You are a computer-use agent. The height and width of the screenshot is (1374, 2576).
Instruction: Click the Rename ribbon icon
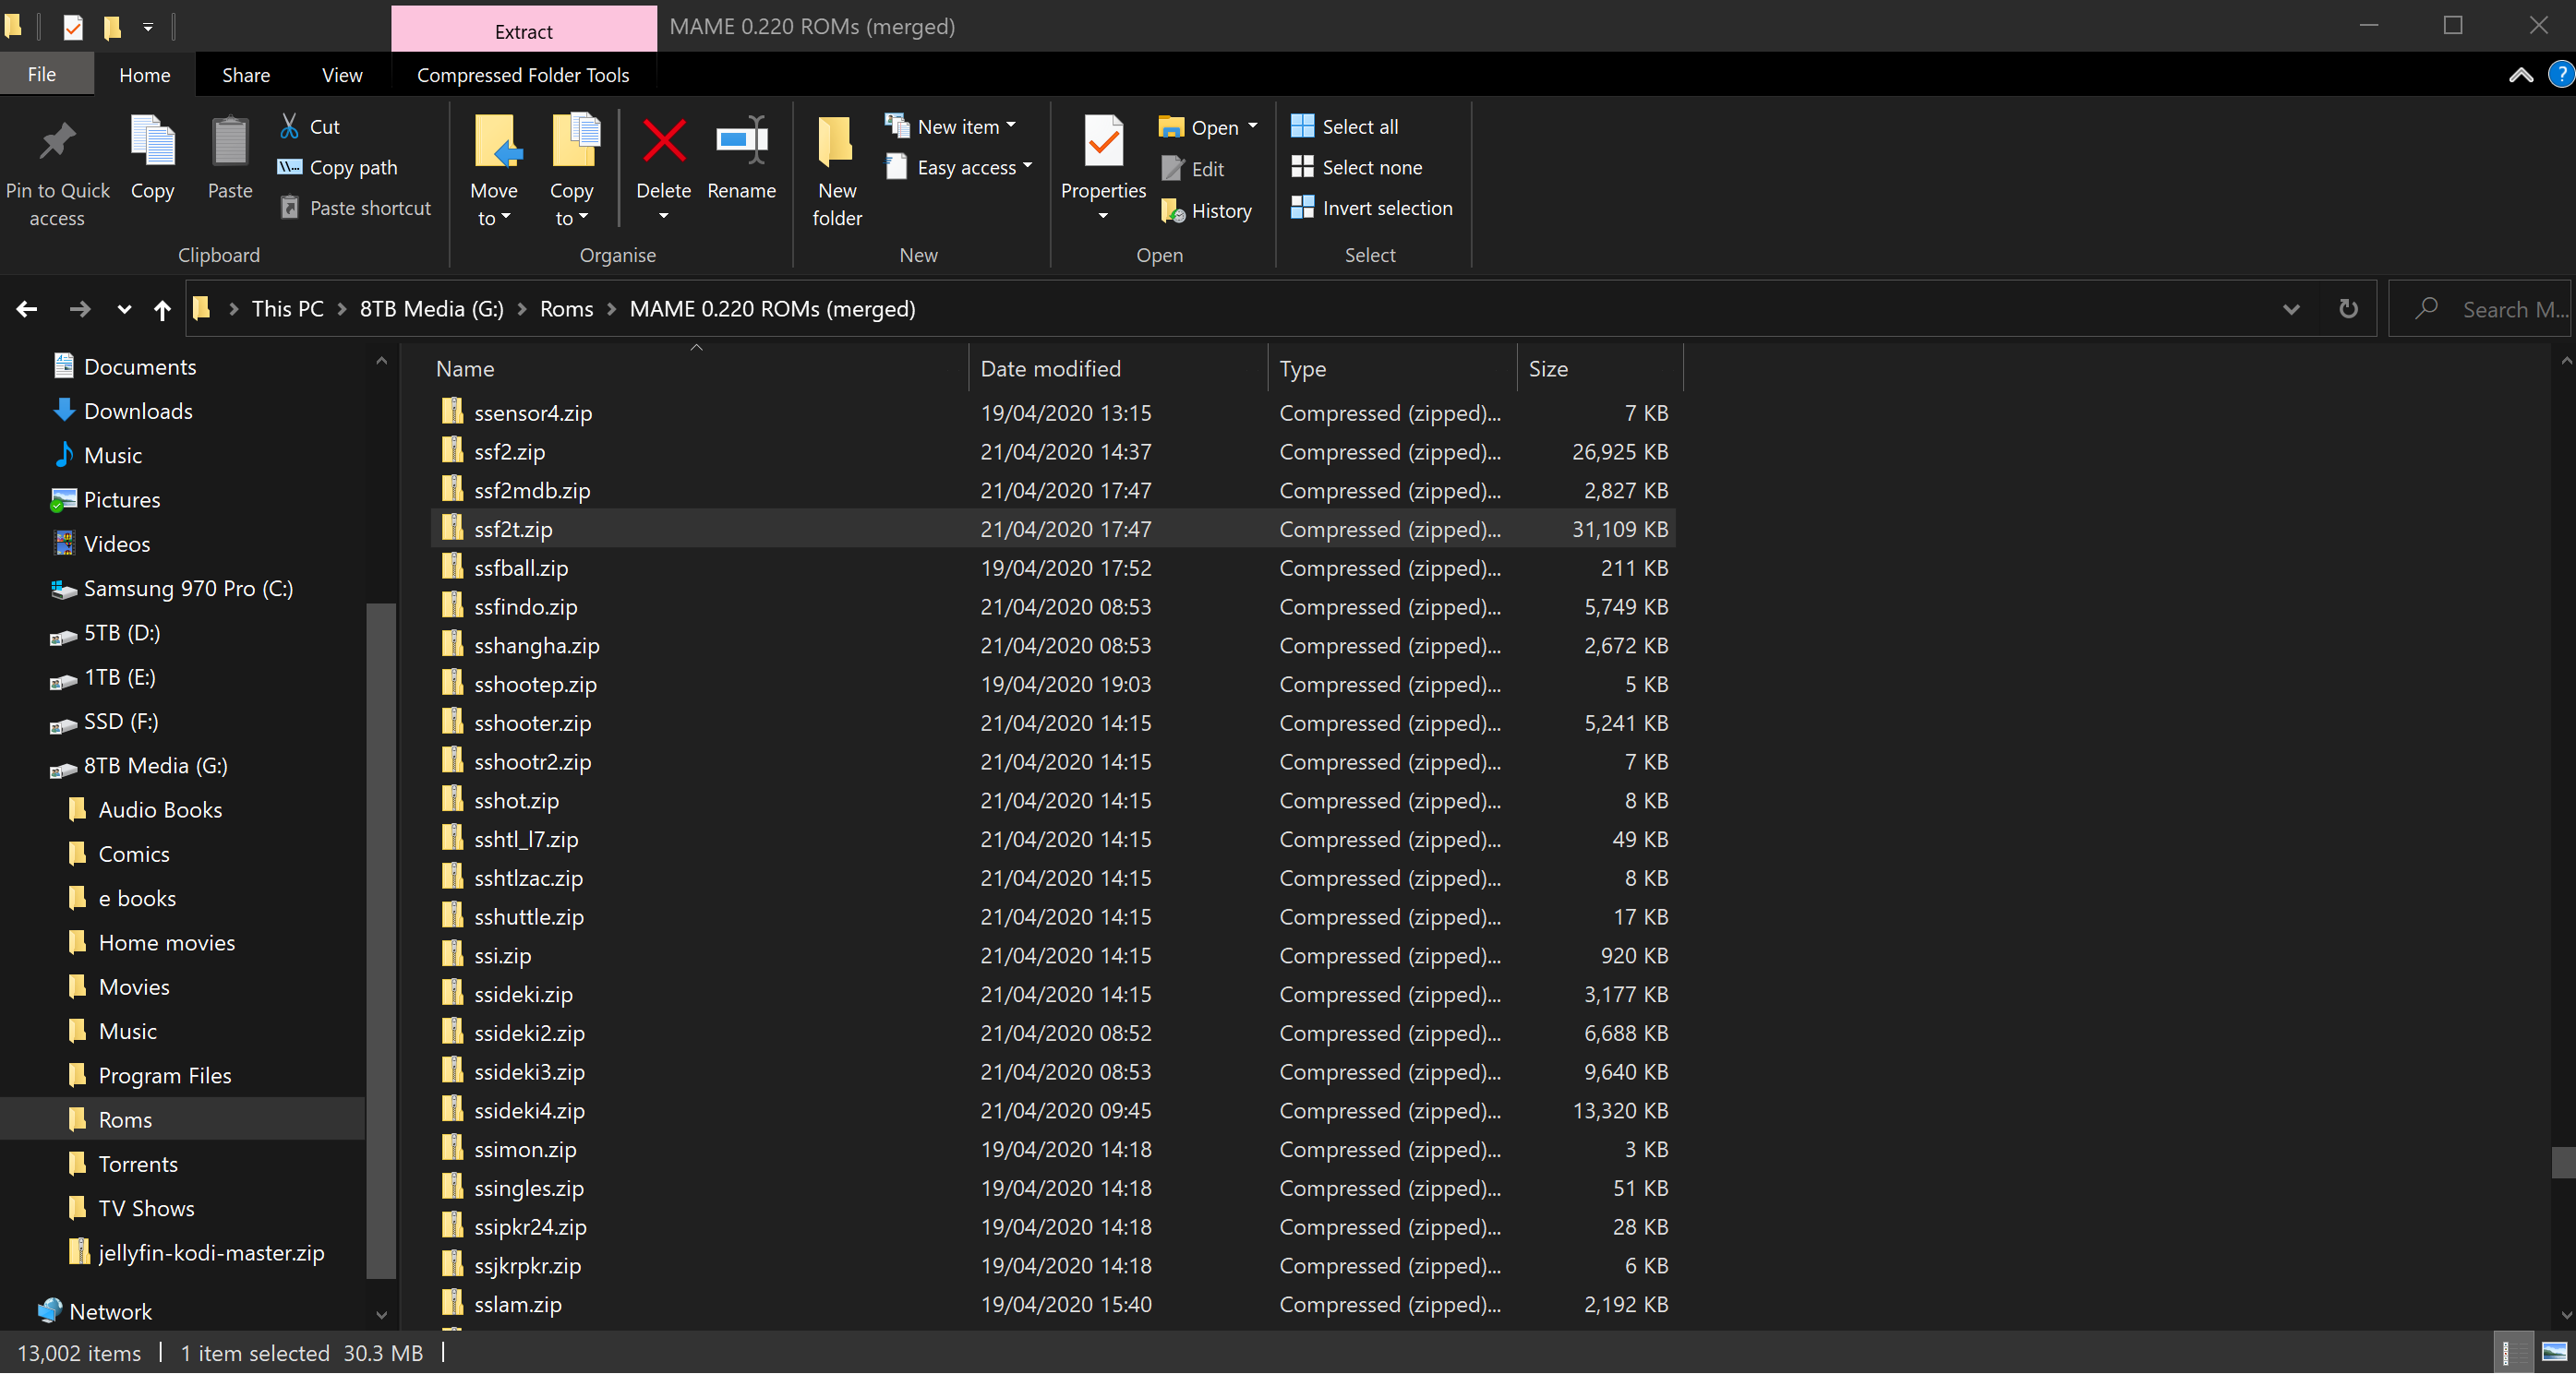coord(741,141)
